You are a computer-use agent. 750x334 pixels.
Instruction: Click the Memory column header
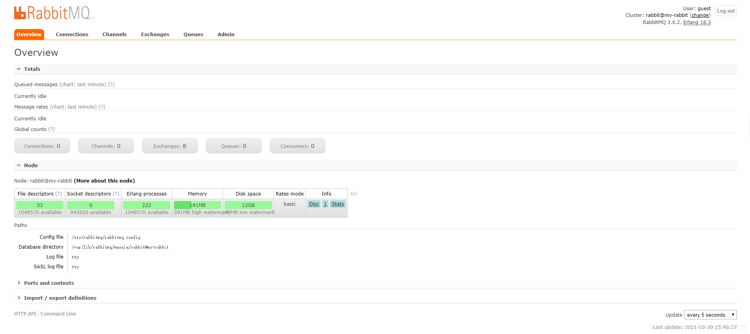(197, 194)
